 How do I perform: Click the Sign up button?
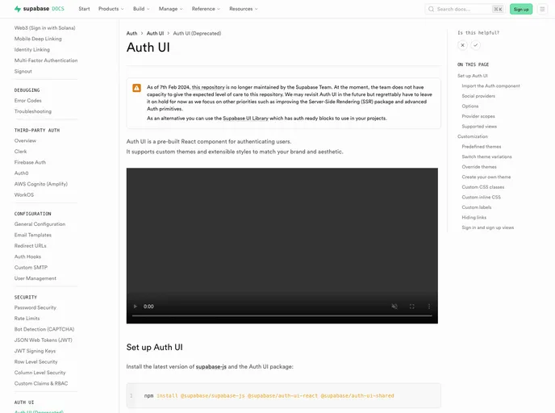click(521, 9)
